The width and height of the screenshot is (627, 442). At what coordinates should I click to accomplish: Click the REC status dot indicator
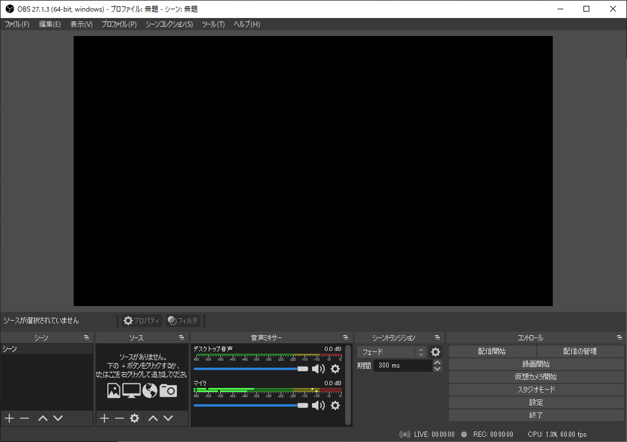[464, 434]
